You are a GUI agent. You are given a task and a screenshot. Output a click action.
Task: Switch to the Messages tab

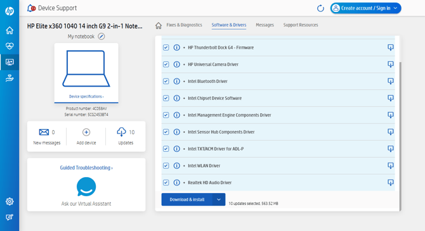click(x=265, y=25)
